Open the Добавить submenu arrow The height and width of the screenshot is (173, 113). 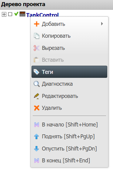[x=102, y=24]
